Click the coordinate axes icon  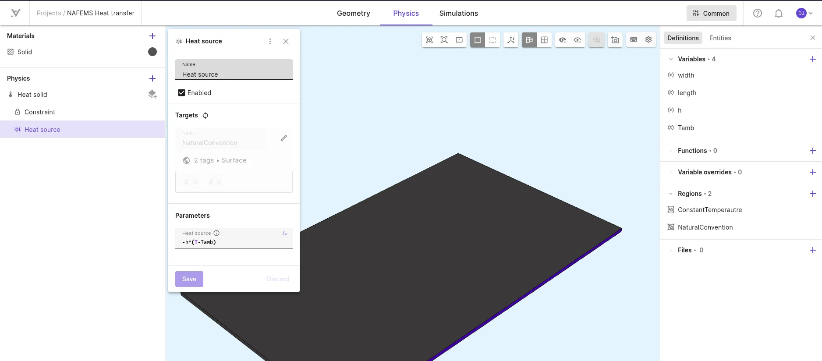click(x=511, y=40)
